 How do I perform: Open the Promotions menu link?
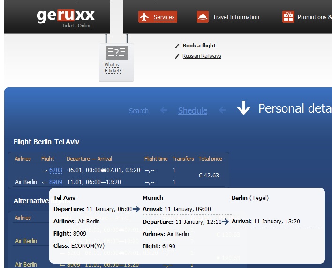[x=315, y=17]
